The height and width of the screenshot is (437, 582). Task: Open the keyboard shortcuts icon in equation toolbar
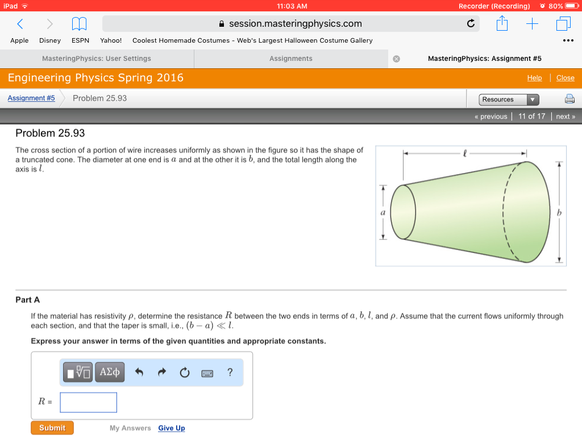point(207,372)
